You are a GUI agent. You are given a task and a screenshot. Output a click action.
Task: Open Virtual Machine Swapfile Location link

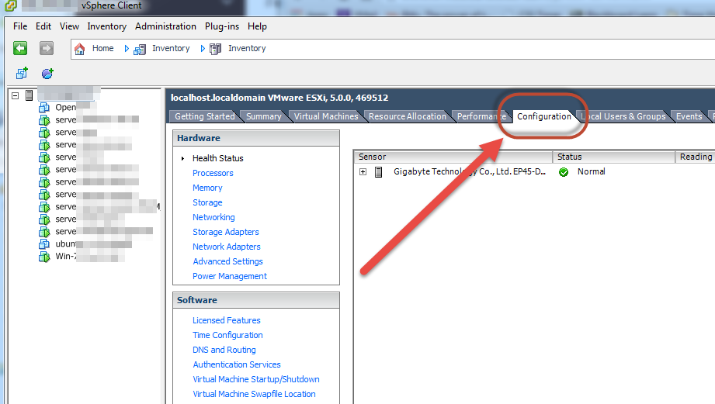[x=254, y=394]
